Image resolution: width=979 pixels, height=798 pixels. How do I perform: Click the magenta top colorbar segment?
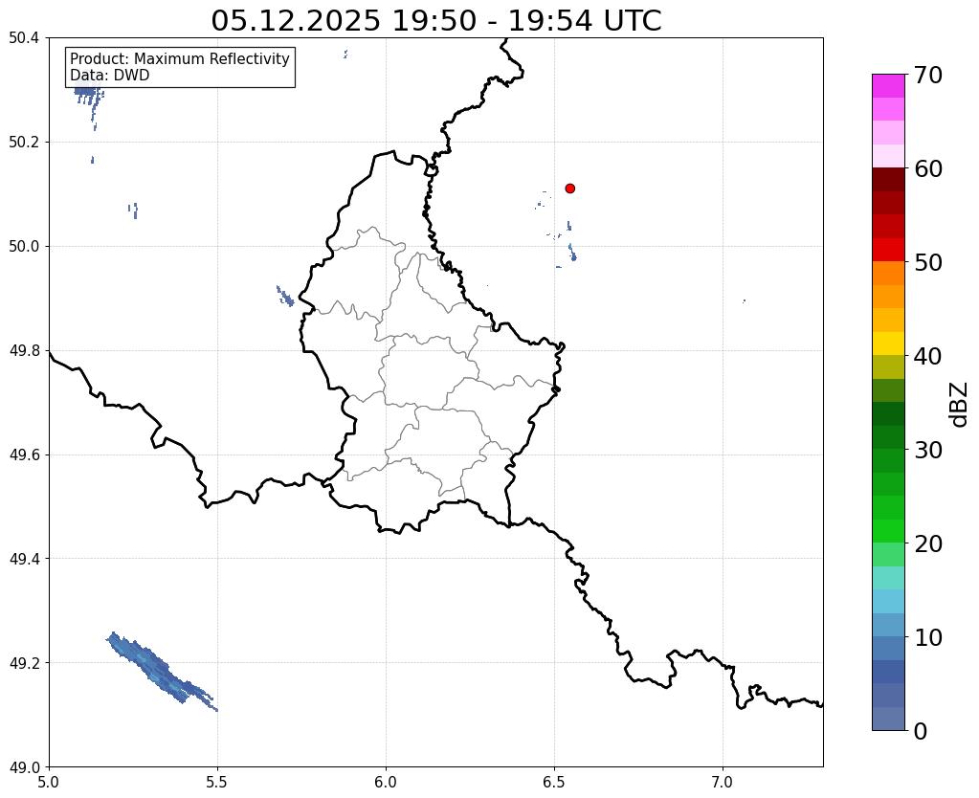888,86
